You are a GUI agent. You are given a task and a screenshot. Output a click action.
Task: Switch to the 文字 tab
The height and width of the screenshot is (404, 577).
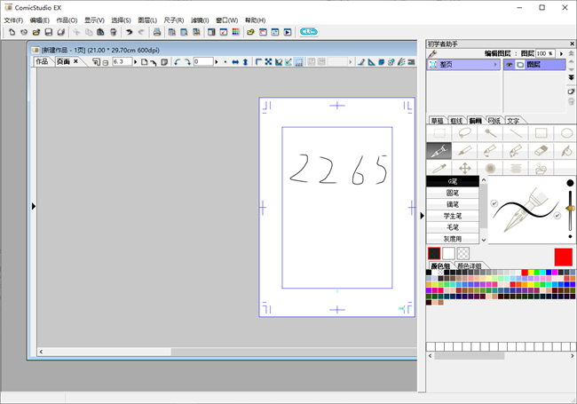coord(514,120)
